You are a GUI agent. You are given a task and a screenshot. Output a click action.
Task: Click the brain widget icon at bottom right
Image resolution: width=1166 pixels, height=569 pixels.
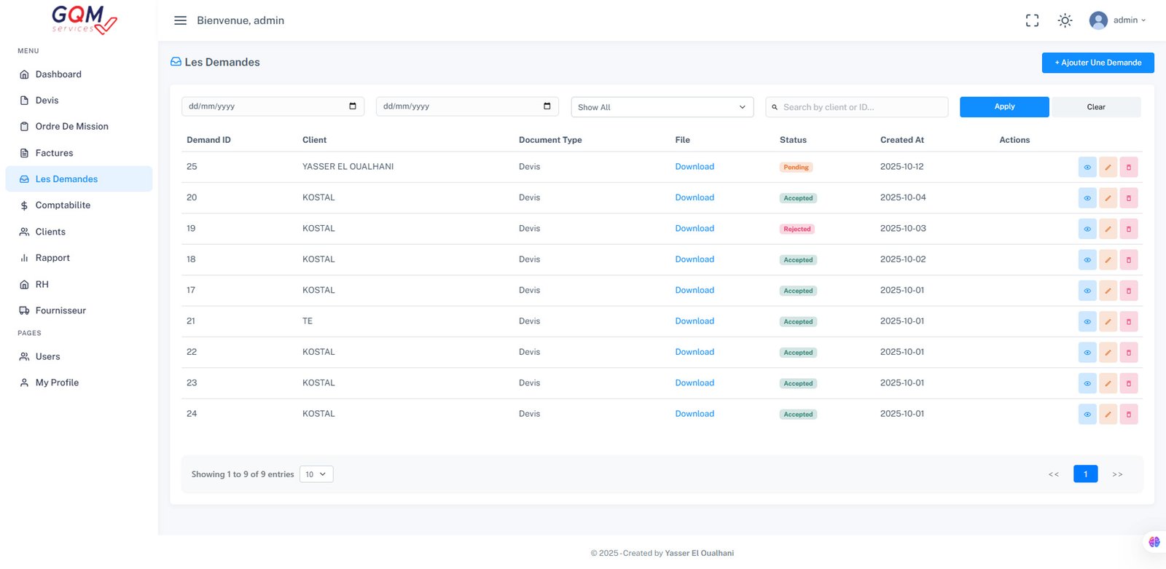(x=1154, y=542)
